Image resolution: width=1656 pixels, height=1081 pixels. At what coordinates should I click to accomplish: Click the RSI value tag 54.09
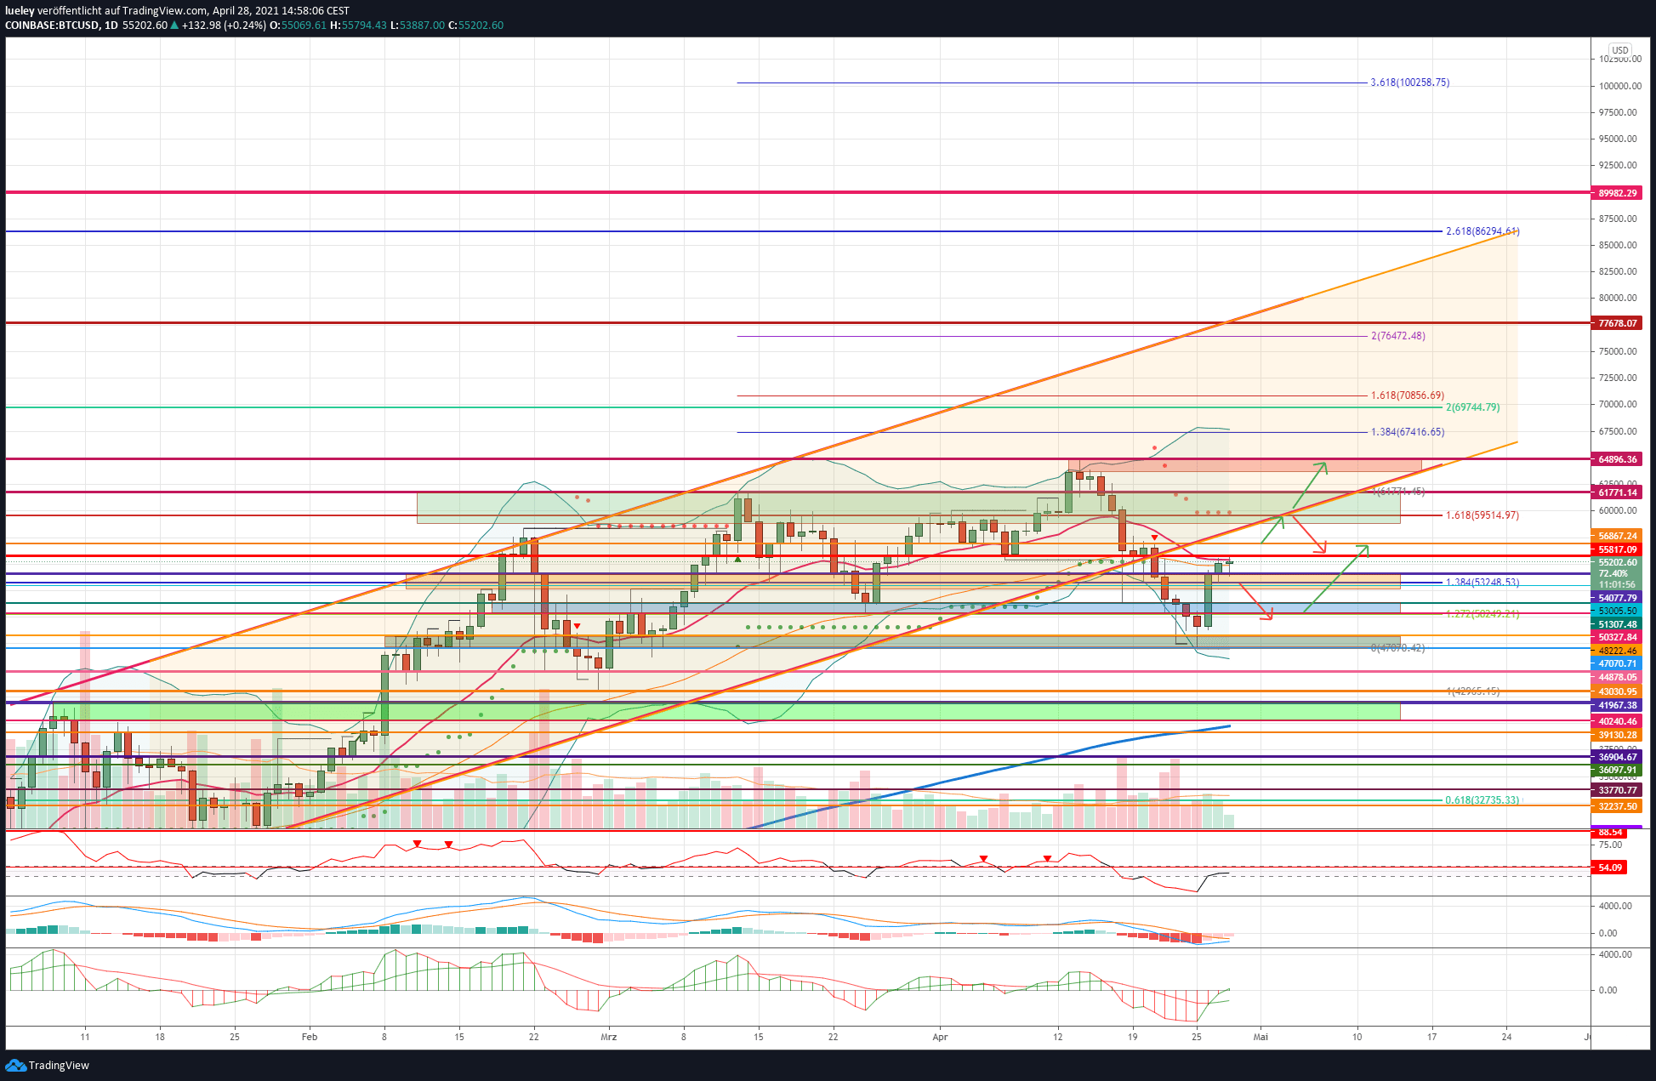tap(1610, 868)
